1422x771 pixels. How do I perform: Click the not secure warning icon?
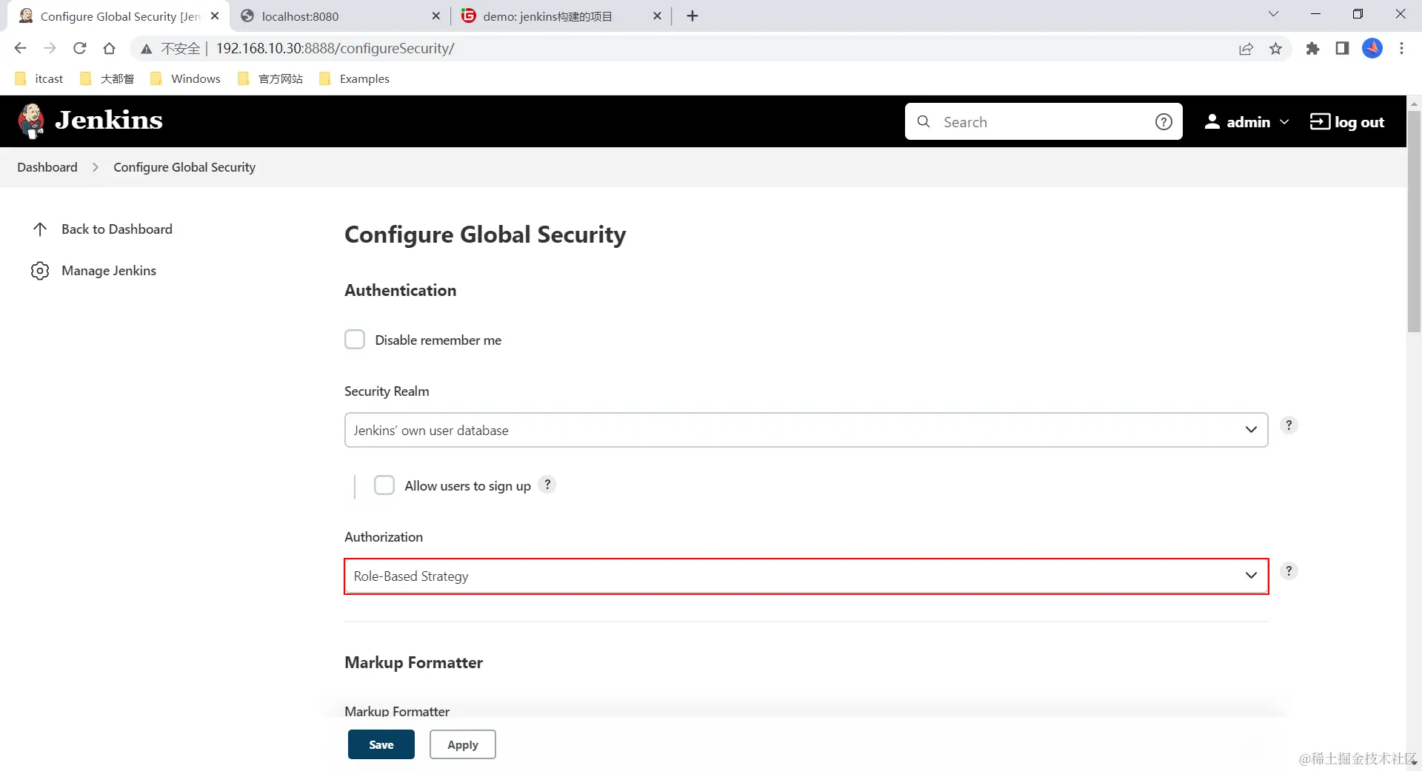coord(147,49)
